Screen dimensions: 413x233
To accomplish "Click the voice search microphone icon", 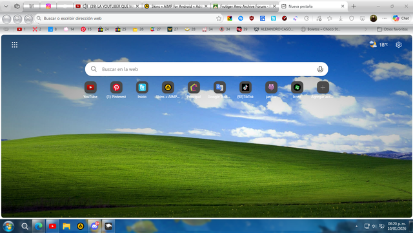I will pos(320,69).
